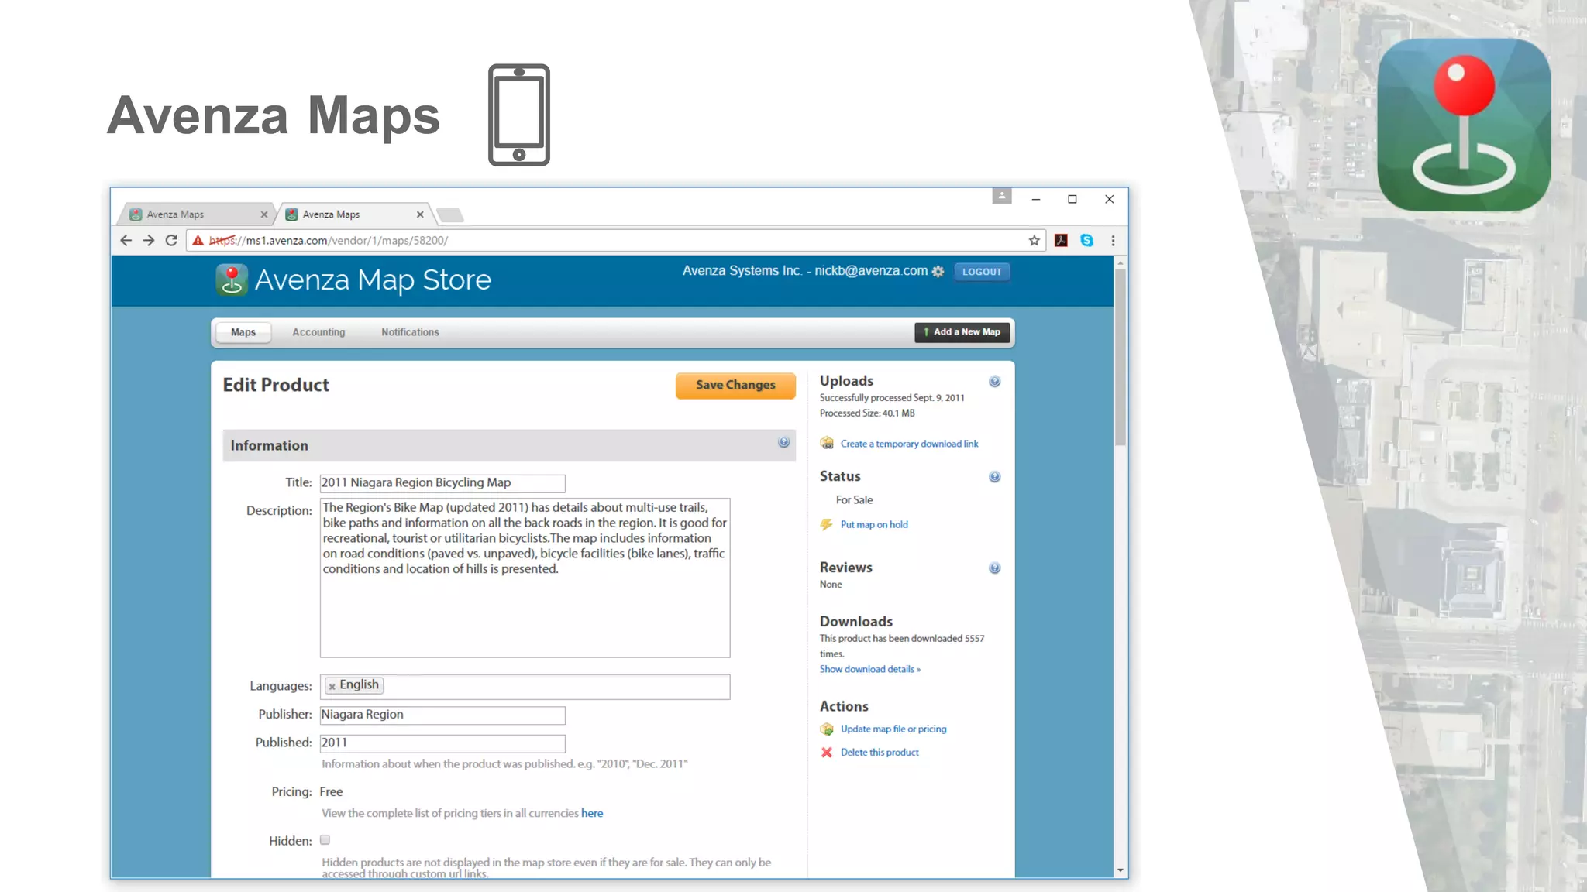Click into the Publisher text field
This screenshot has height=892, width=1587.
pyautogui.click(x=442, y=715)
